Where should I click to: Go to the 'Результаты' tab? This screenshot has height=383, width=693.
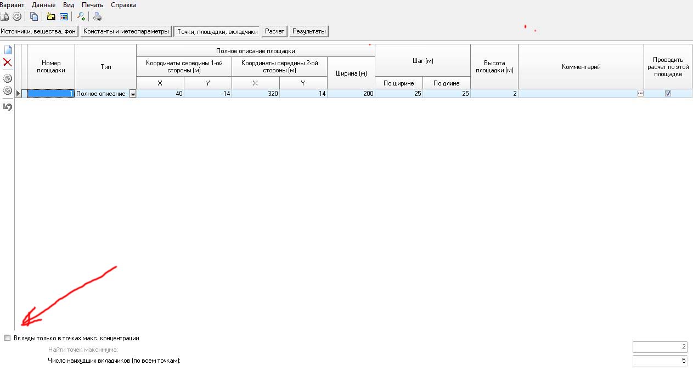[x=309, y=32]
